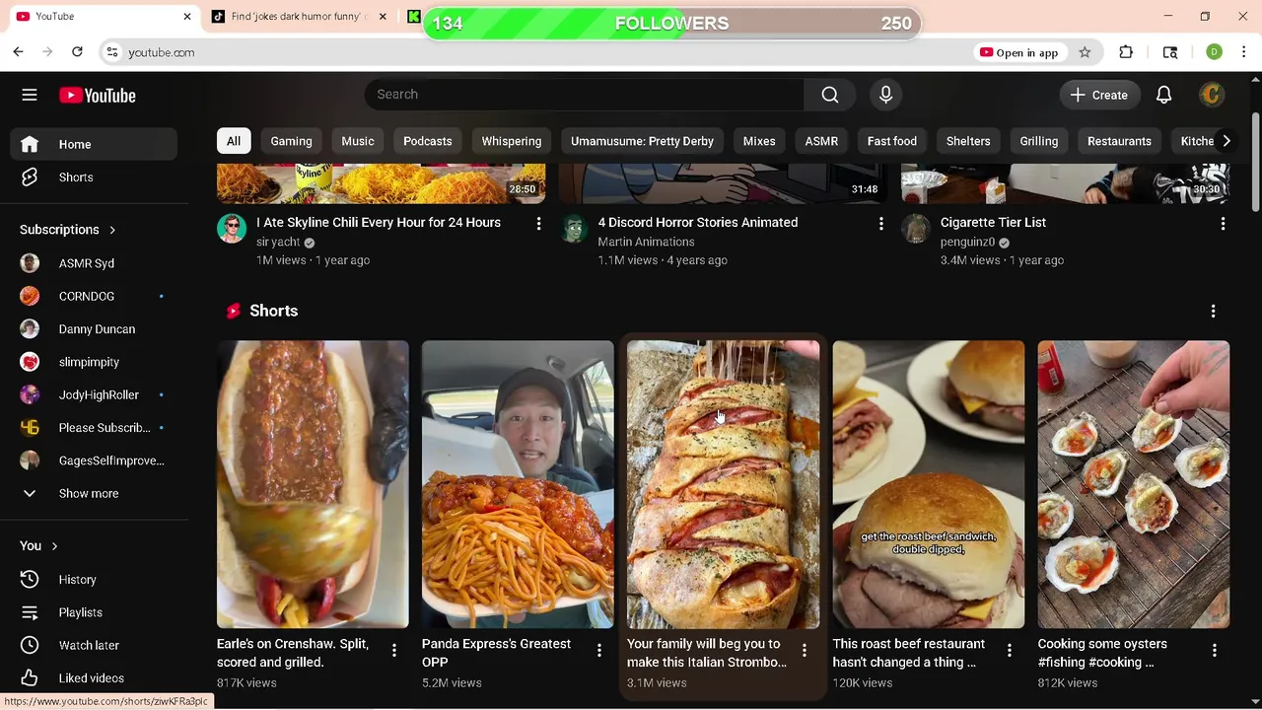Open the account avatar menu
Viewport: 1262px width, 710px height.
(1212, 95)
